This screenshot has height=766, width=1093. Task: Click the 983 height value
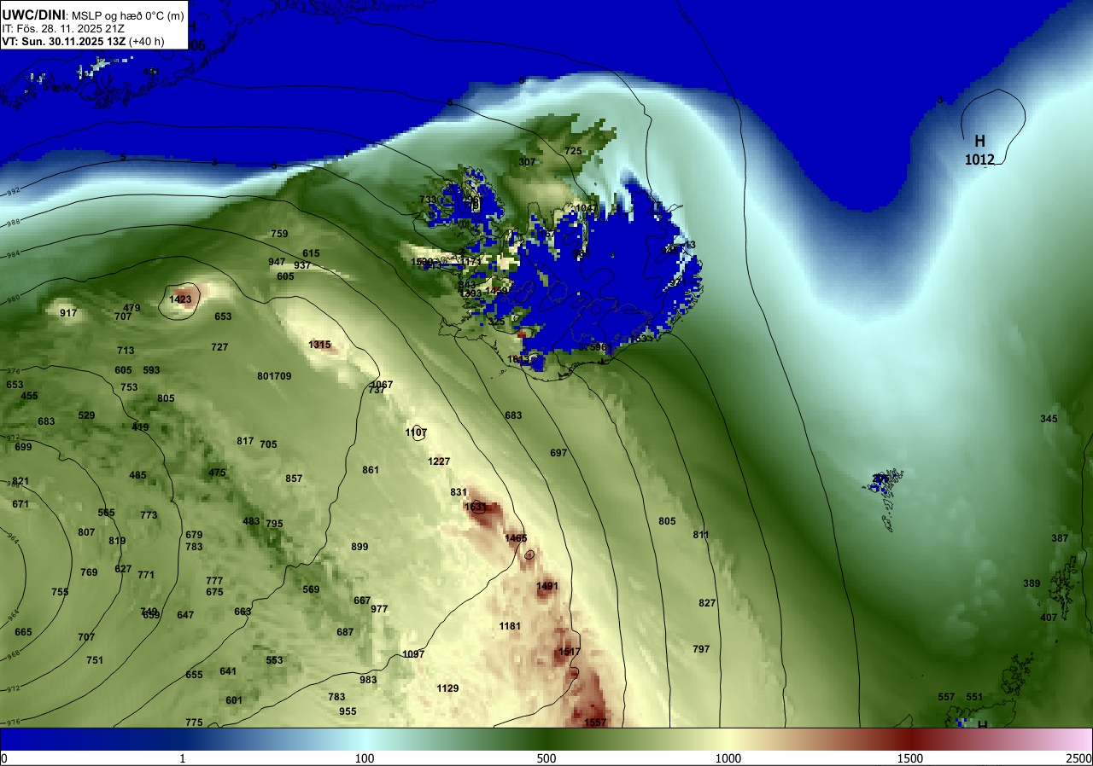click(x=368, y=680)
